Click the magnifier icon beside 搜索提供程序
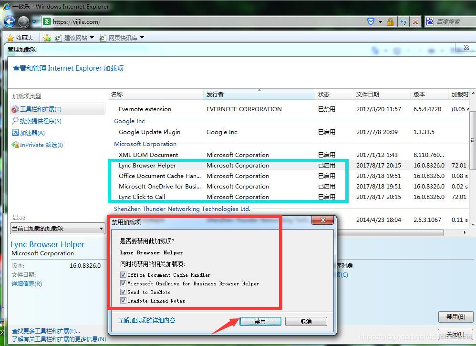The width and height of the screenshot is (476, 346). [15, 121]
